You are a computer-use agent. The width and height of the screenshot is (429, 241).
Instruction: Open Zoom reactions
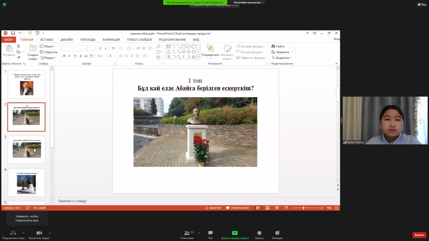tap(277, 233)
